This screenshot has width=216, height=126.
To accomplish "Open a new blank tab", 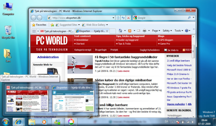I will [113, 31].
